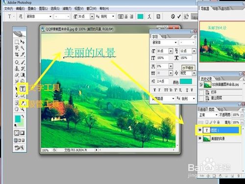Open font family dropdown in options bar
Screen dimensions: 245x184
tap(50, 17)
